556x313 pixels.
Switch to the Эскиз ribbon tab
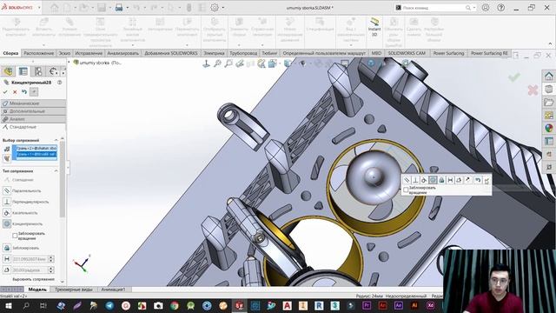point(64,53)
